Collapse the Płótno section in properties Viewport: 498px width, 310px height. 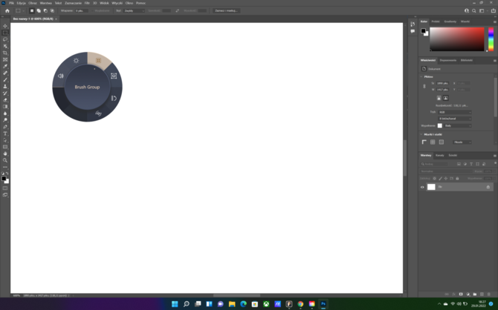click(421, 76)
